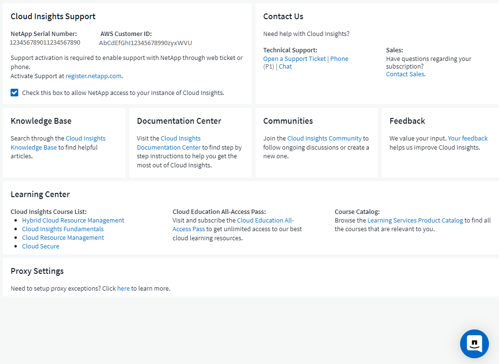This screenshot has width=499, height=364.
Task: Select the AWS Customer ID value
Action: pos(146,43)
